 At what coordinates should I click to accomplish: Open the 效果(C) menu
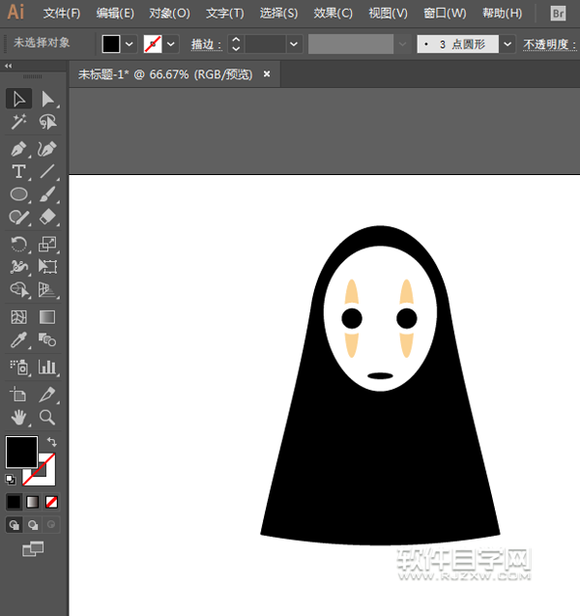coord(333,14)
